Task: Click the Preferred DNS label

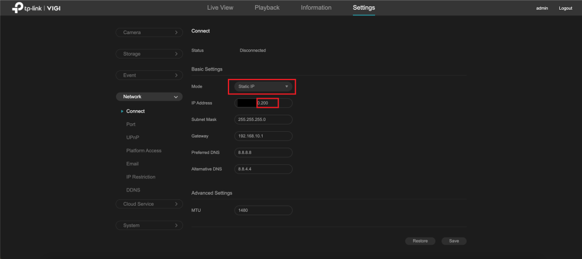Action: point(205,153)
